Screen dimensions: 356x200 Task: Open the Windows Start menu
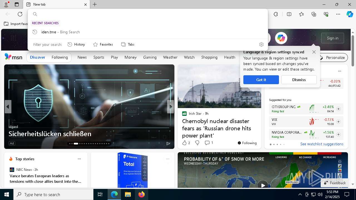[x=7, y=194]
